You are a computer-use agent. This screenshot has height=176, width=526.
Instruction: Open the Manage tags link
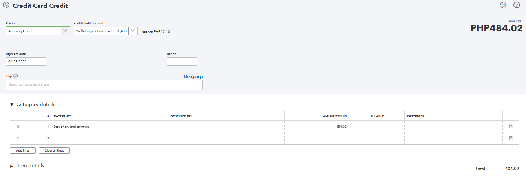[x=193, y=77]
